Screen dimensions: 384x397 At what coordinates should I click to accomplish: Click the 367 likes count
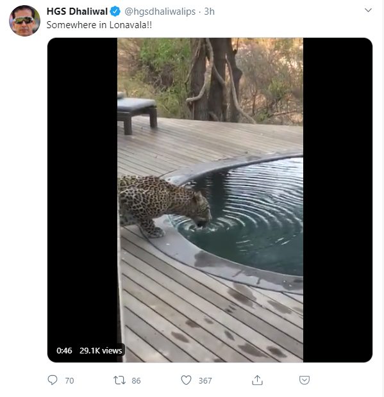coord(205,380)
